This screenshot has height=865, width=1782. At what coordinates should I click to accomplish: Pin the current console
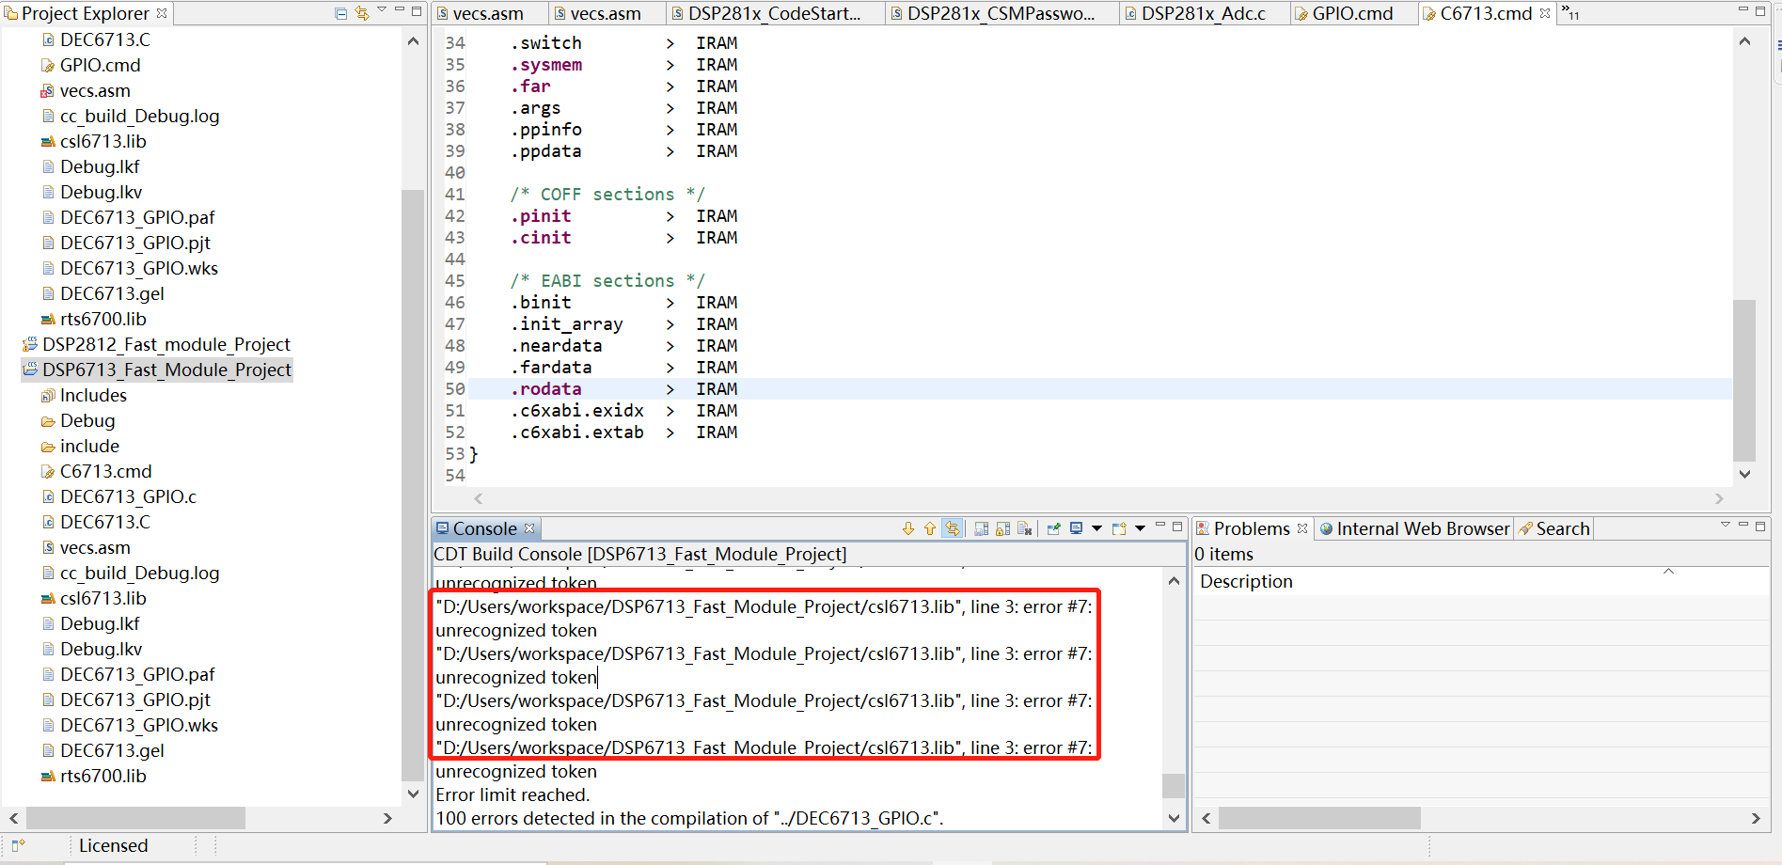(x=1054, y=528)
